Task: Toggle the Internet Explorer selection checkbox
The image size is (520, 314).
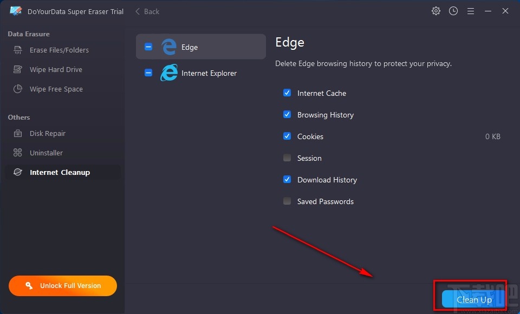Action: click(x=148, y=73)
